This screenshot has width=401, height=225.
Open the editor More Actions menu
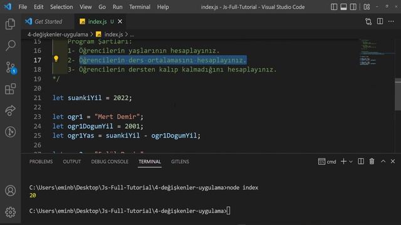[x=391, y=21]
